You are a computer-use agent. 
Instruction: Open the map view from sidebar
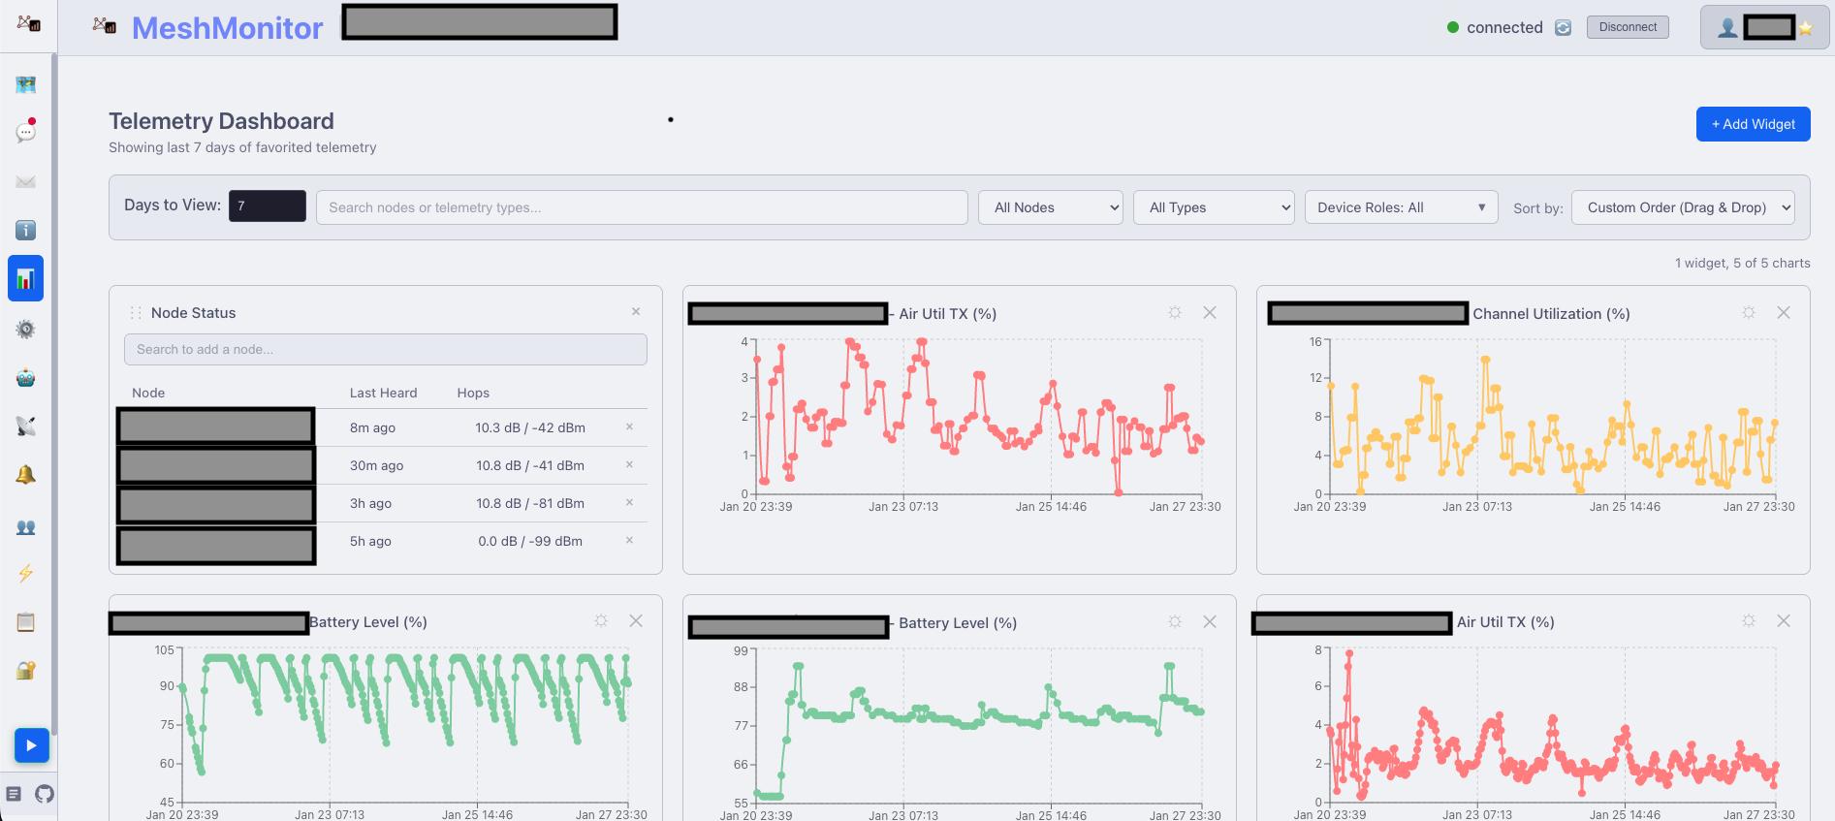[x=26, y=85]
